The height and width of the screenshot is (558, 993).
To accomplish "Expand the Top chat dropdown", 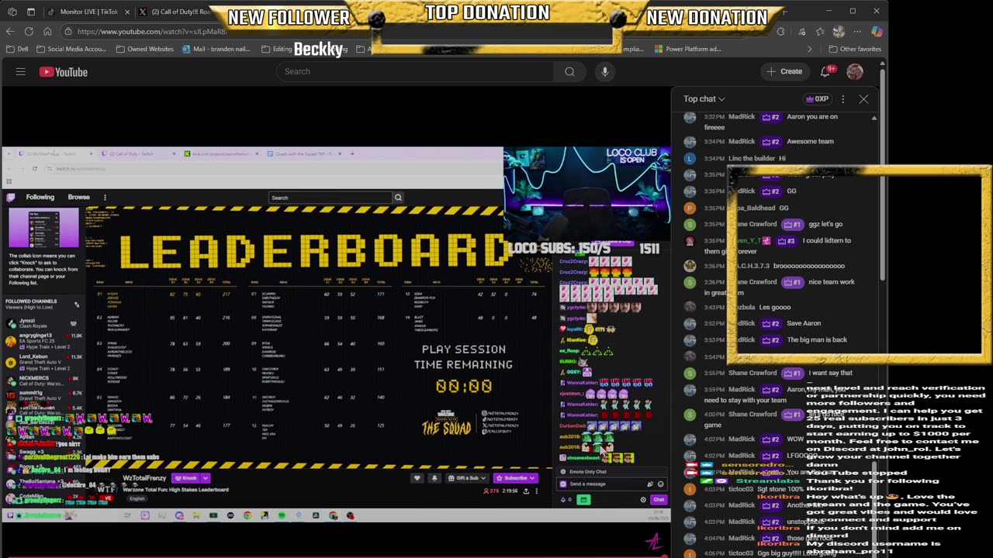I will pos(704,98).
